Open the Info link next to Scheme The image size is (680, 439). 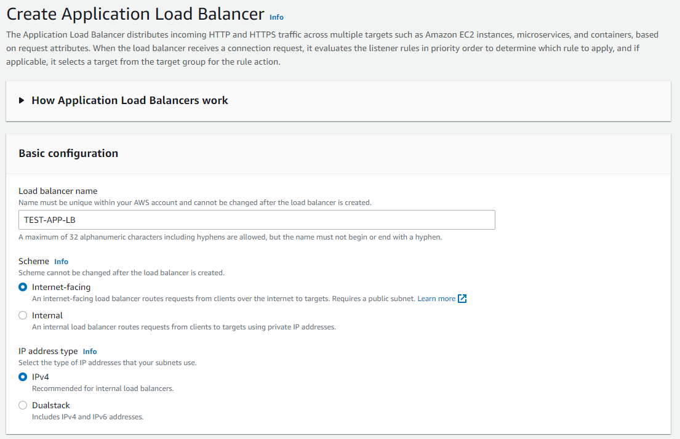point(61,262)
